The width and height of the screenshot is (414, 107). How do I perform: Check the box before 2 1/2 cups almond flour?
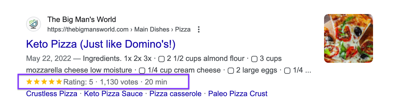pyautogui.click(x=161, y=59)
